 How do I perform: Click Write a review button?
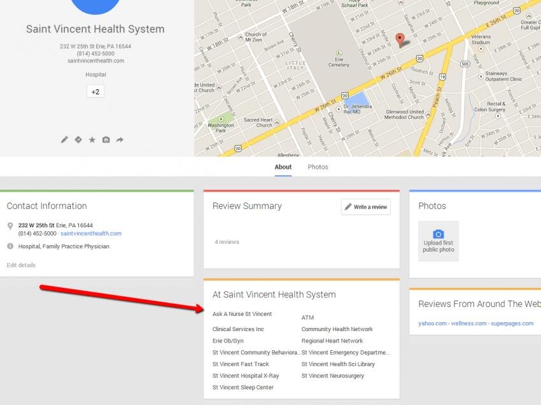[366, 207]
